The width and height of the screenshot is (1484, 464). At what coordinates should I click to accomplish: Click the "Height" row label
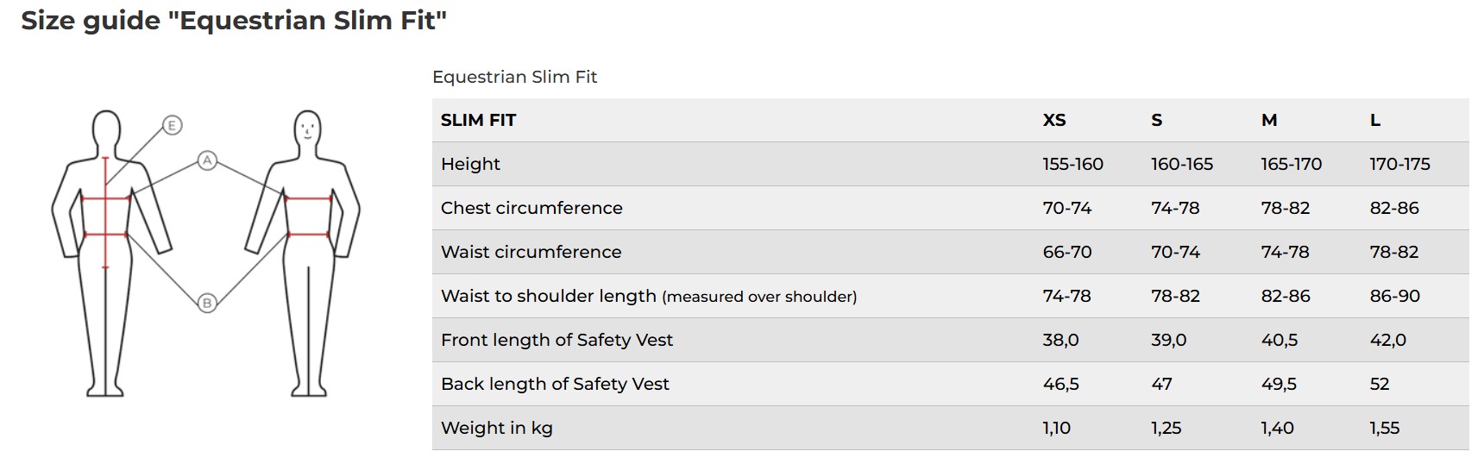[470, 164]
